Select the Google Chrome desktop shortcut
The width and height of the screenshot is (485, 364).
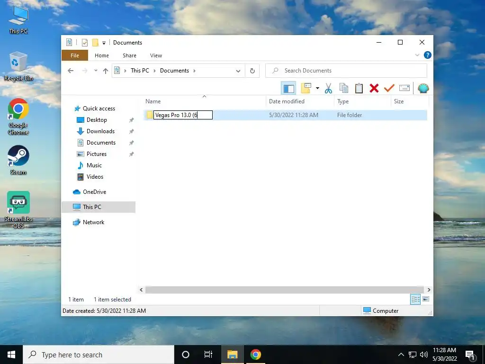[18, 117]
